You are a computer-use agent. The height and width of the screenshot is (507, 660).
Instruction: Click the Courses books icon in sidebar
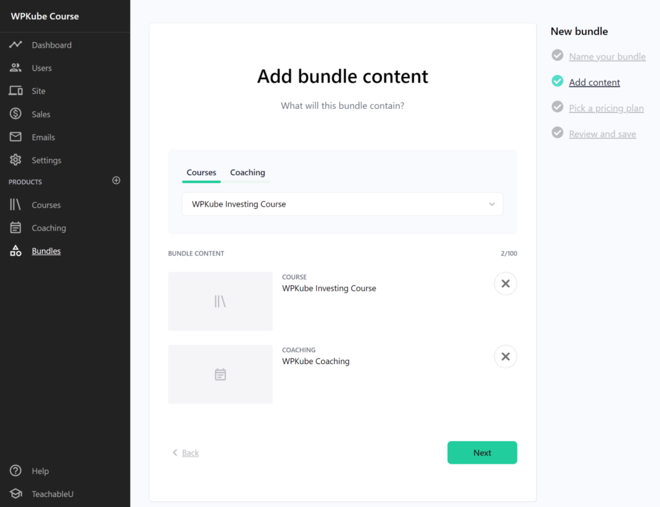point(15,204)
